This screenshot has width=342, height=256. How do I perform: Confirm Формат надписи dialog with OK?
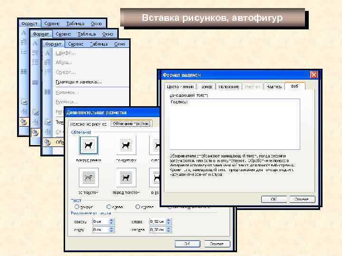274,199
